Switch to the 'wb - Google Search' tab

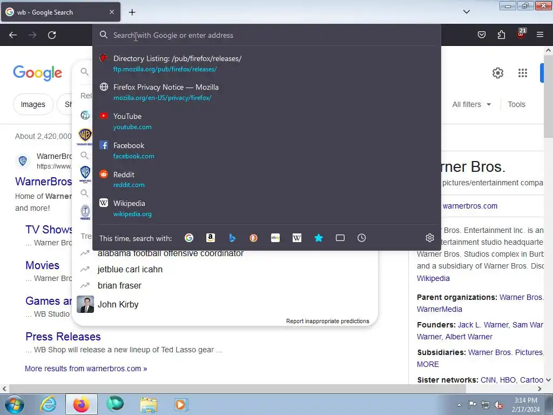coord(60,12)
